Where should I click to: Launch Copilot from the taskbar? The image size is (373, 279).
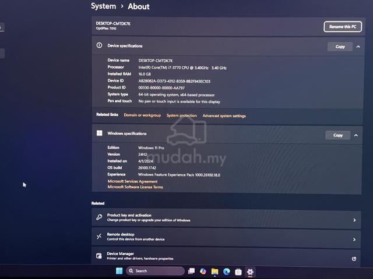click(203, 271)
